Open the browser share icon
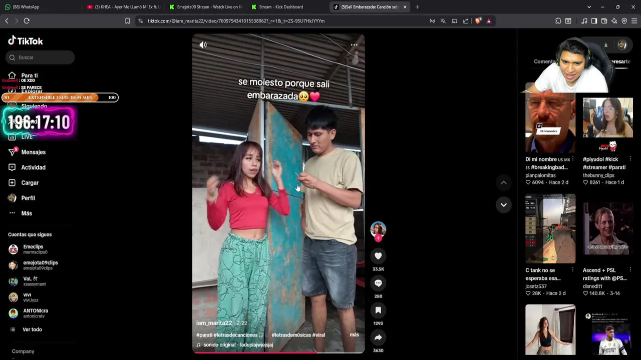 click(466, 21)
